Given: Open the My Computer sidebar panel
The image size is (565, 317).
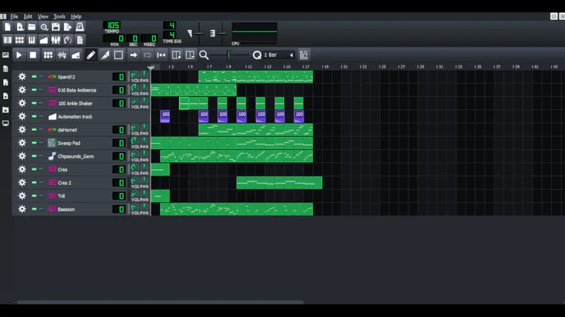Looking at the screenshot, I should (x=6, y=123).
